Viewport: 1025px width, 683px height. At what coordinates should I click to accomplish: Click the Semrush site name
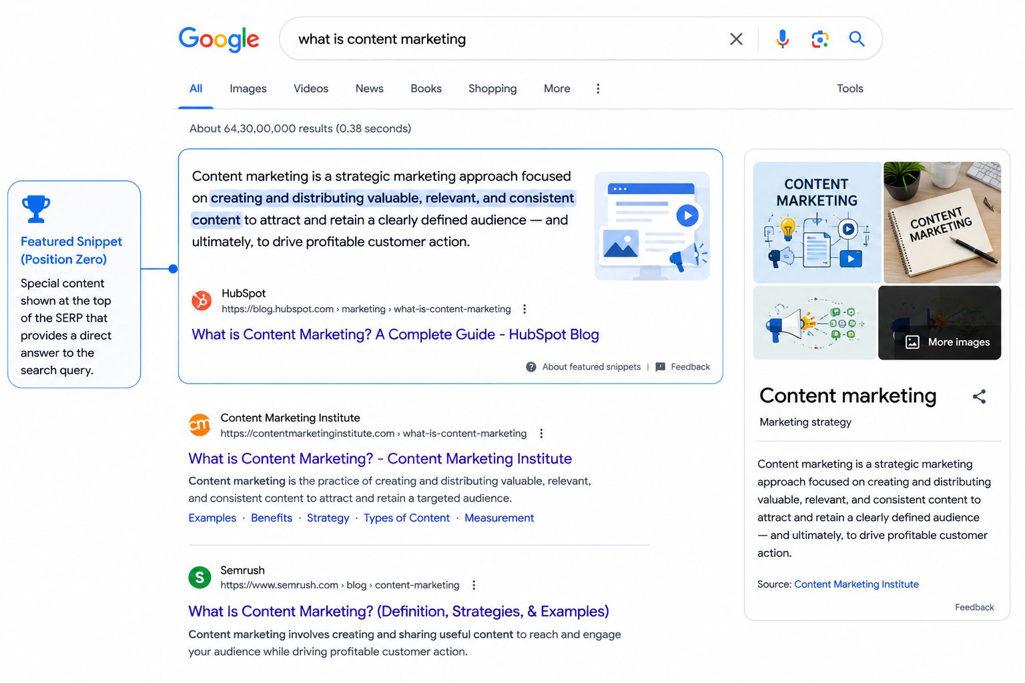[x=242, y=570]
